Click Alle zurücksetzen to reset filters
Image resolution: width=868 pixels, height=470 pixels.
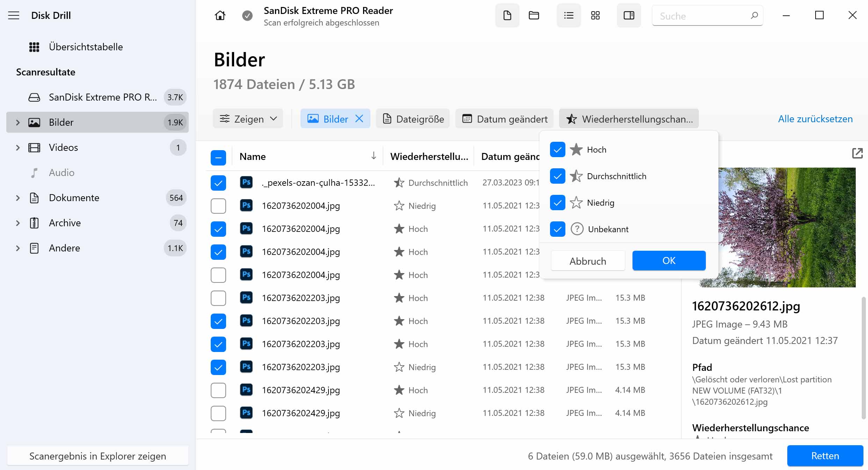pos(815,119)
